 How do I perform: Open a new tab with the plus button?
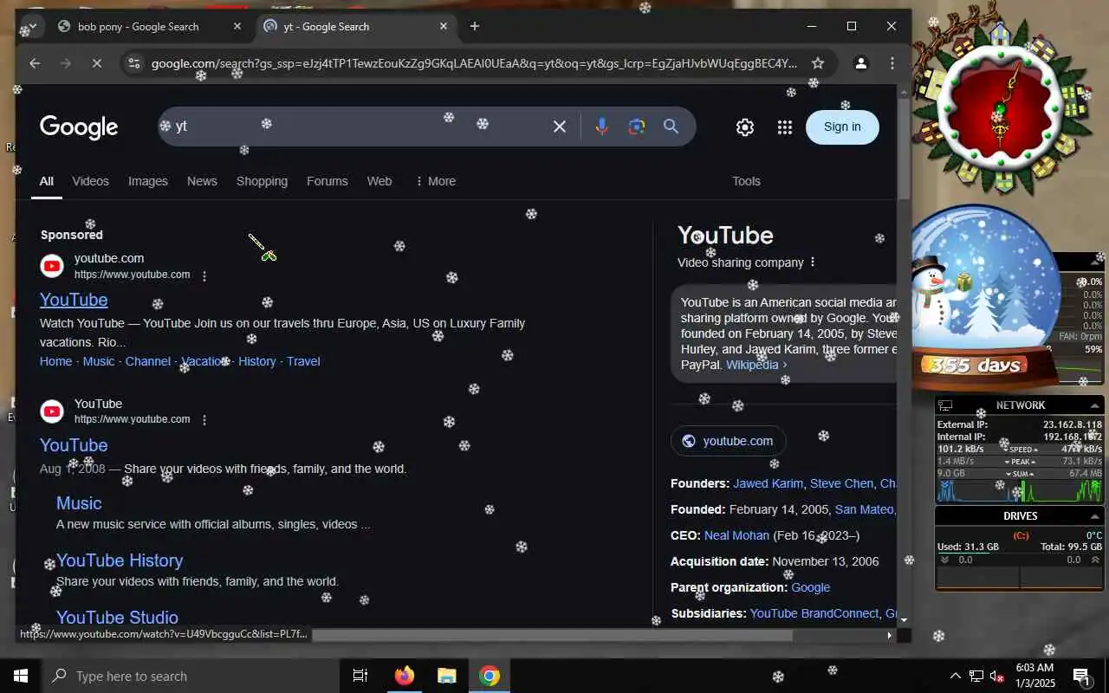tap(475, 27)
